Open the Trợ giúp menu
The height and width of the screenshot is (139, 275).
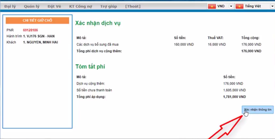109,6
